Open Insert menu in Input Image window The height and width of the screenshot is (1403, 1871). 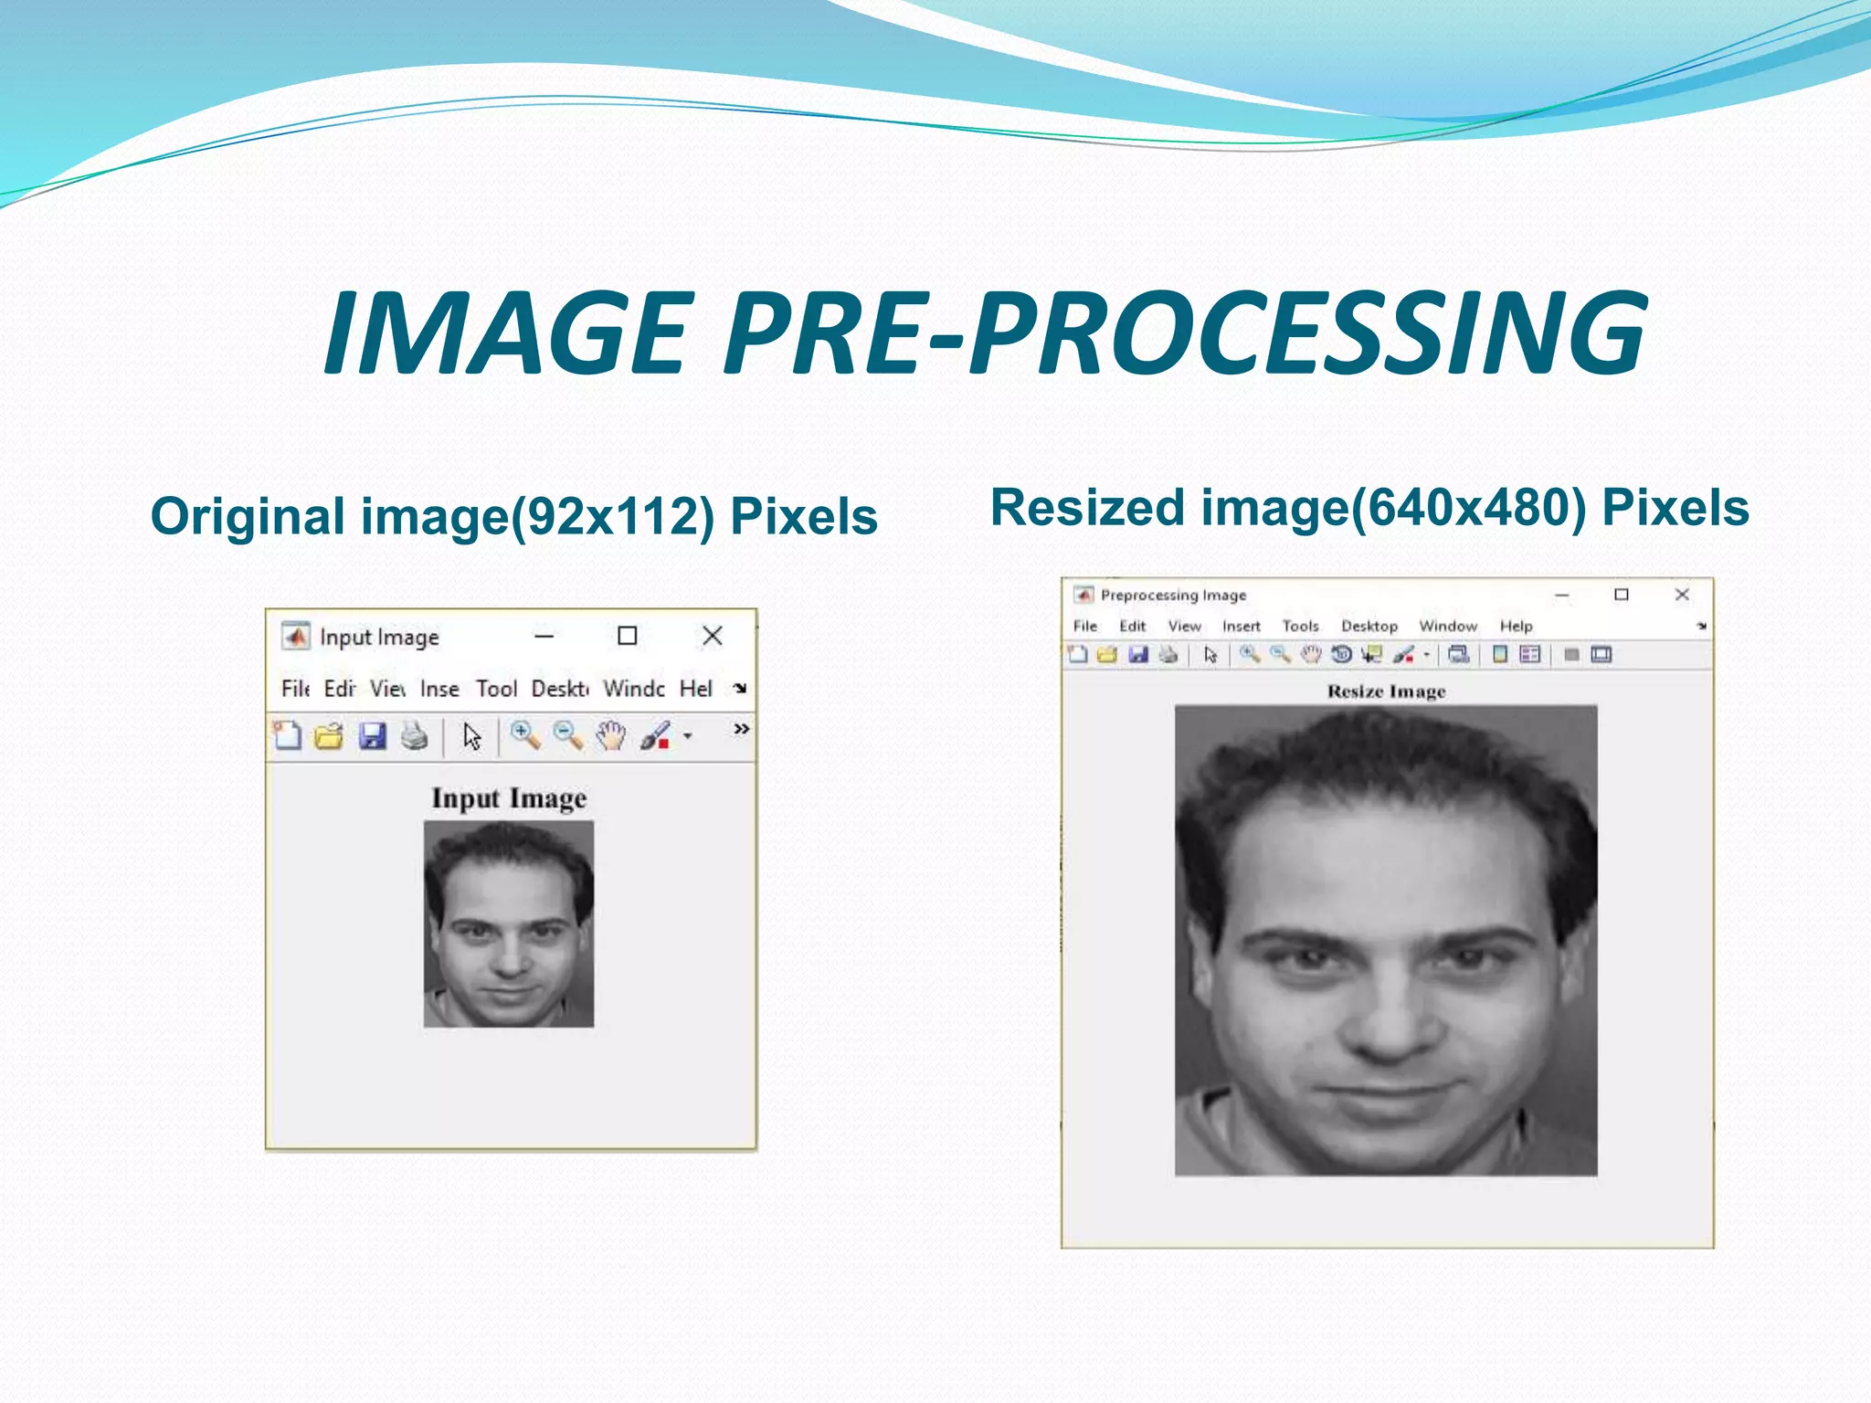tap(439, 688)
